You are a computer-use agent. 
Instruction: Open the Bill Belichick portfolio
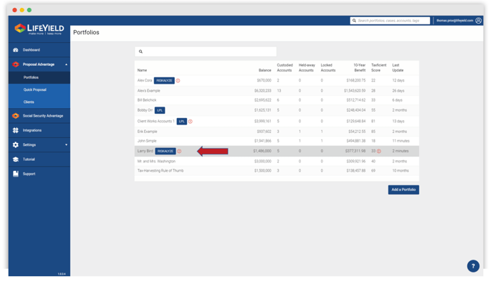(x=147, y=100)
